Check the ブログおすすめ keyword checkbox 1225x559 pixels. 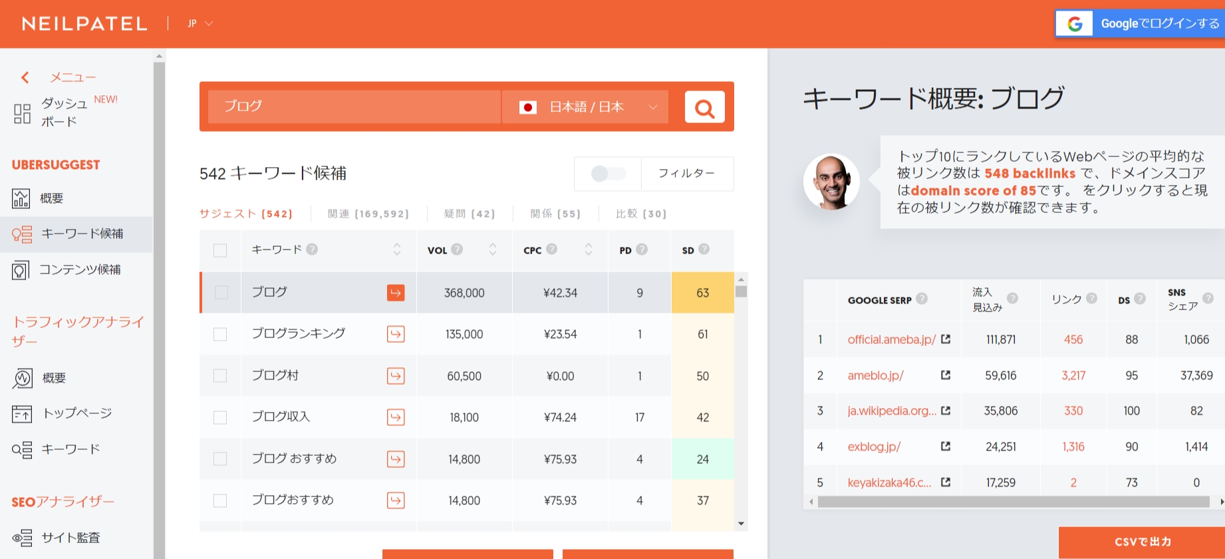[220, 500]
